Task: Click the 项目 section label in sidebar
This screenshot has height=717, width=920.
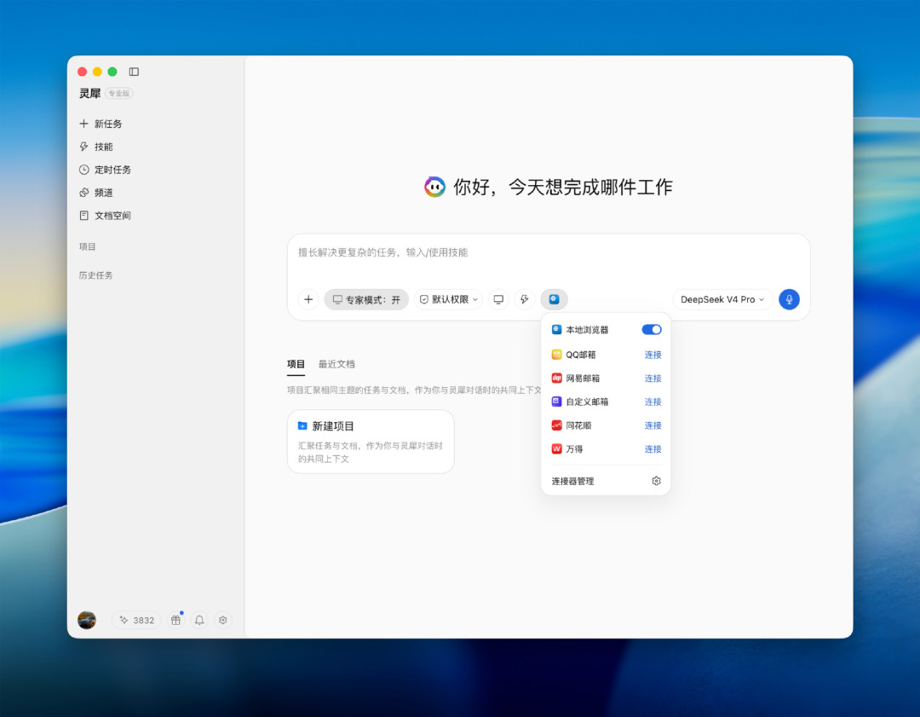Action: [88, 246]
